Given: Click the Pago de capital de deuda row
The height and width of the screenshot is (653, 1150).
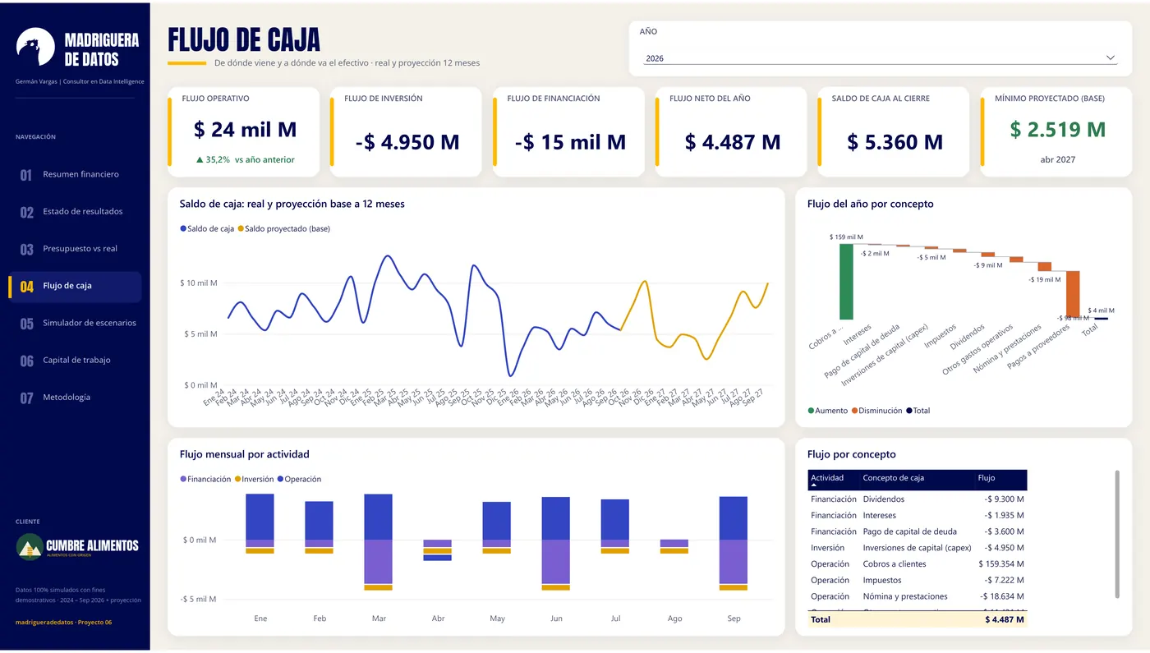Looking at the screenshot, I should point(917,531).
